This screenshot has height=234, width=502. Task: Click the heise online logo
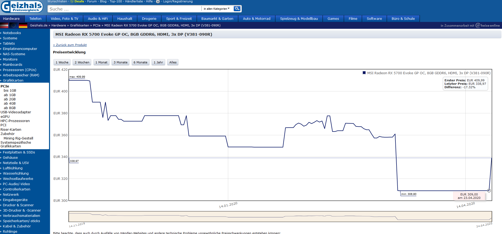487,25
